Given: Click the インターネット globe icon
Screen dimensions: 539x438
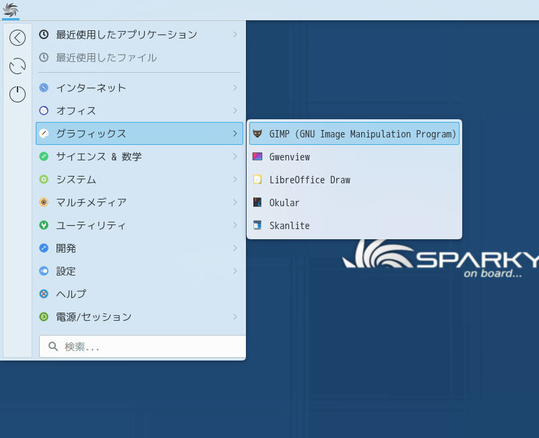Looking at the screenshot, I should click(44, 88).
